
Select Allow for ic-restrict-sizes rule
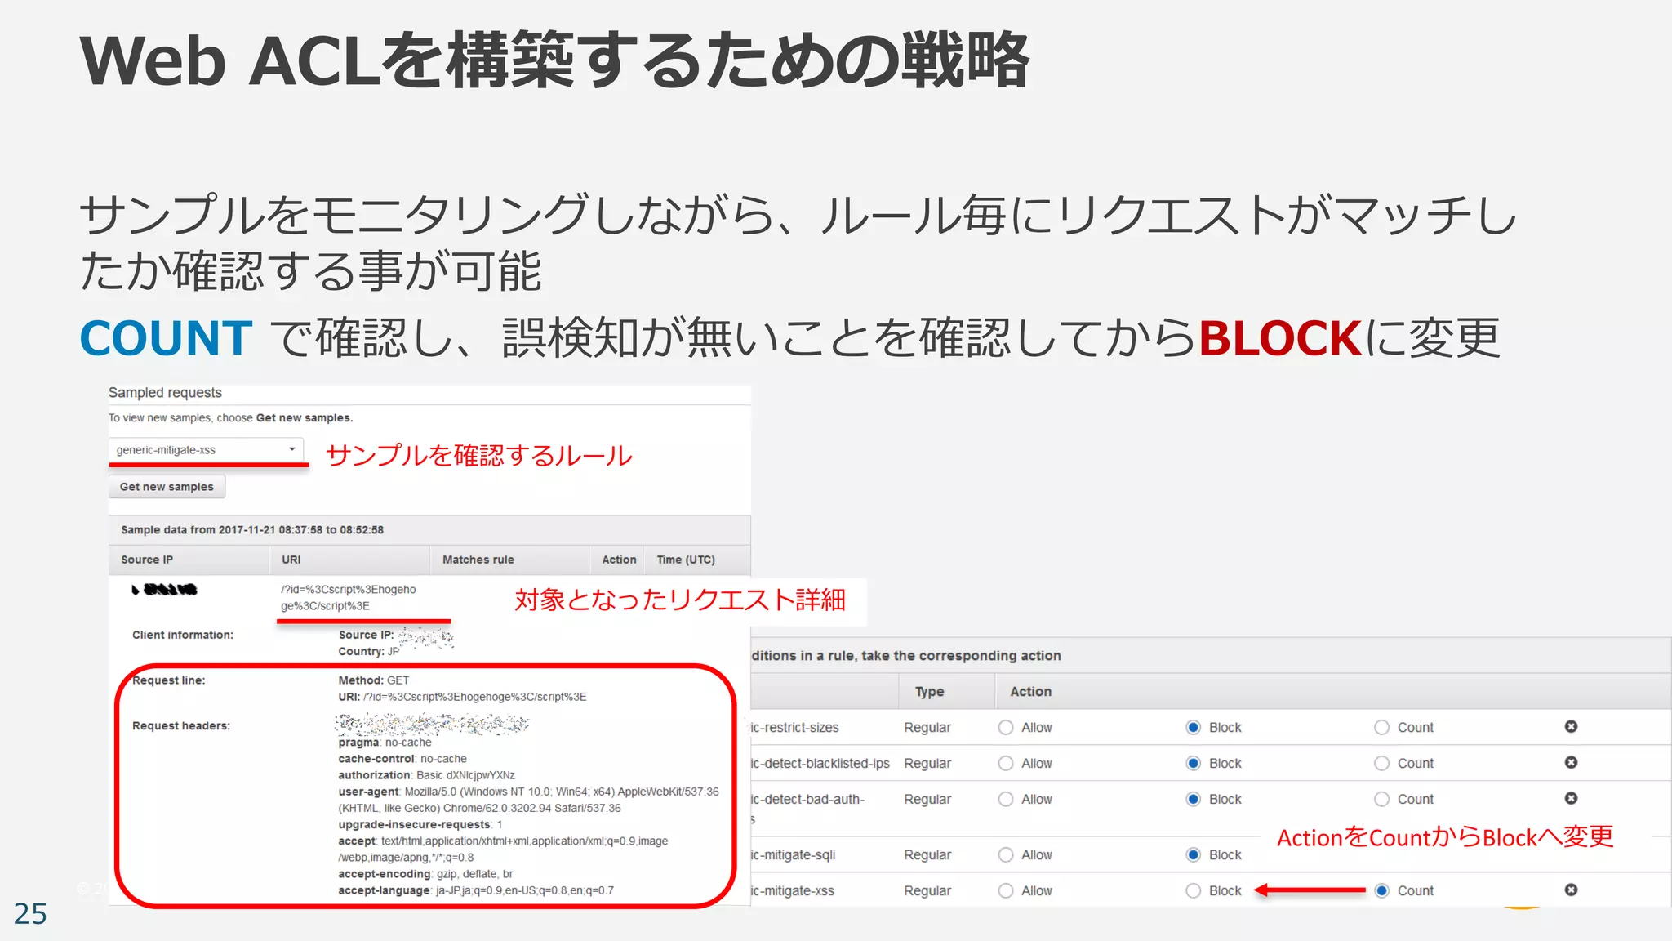[x=1006, y=728]
